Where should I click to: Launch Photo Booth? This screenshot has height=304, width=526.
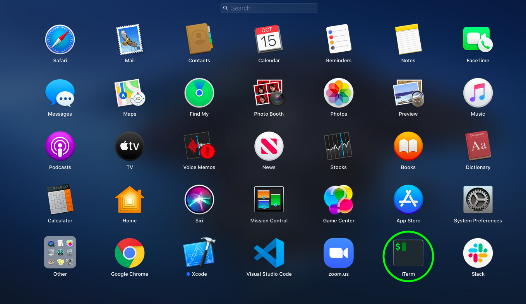coord(269,93)
